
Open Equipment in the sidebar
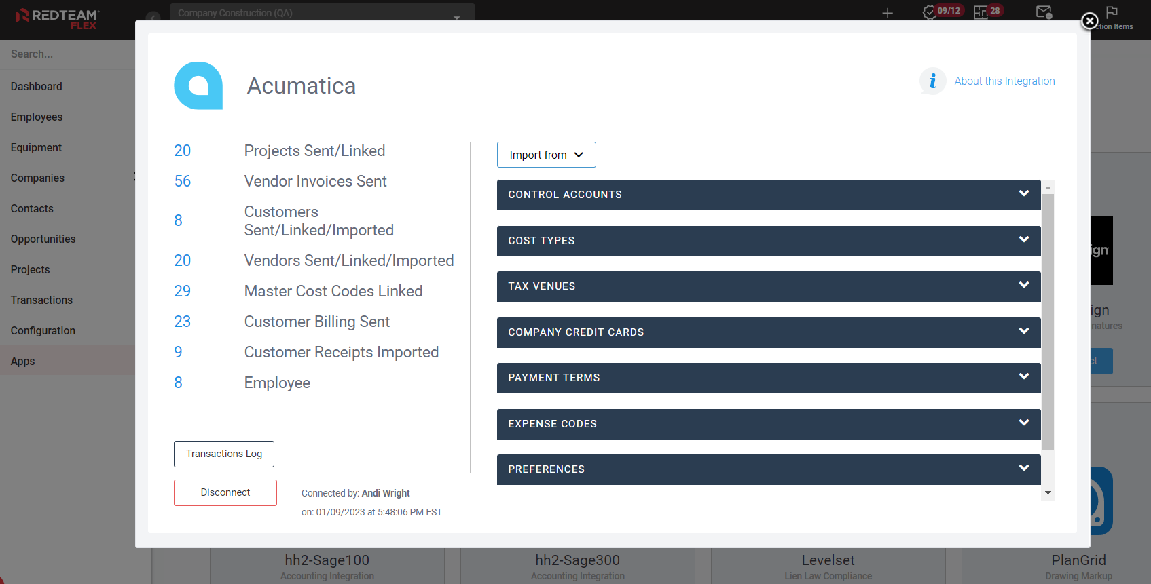tap(36, 147)
